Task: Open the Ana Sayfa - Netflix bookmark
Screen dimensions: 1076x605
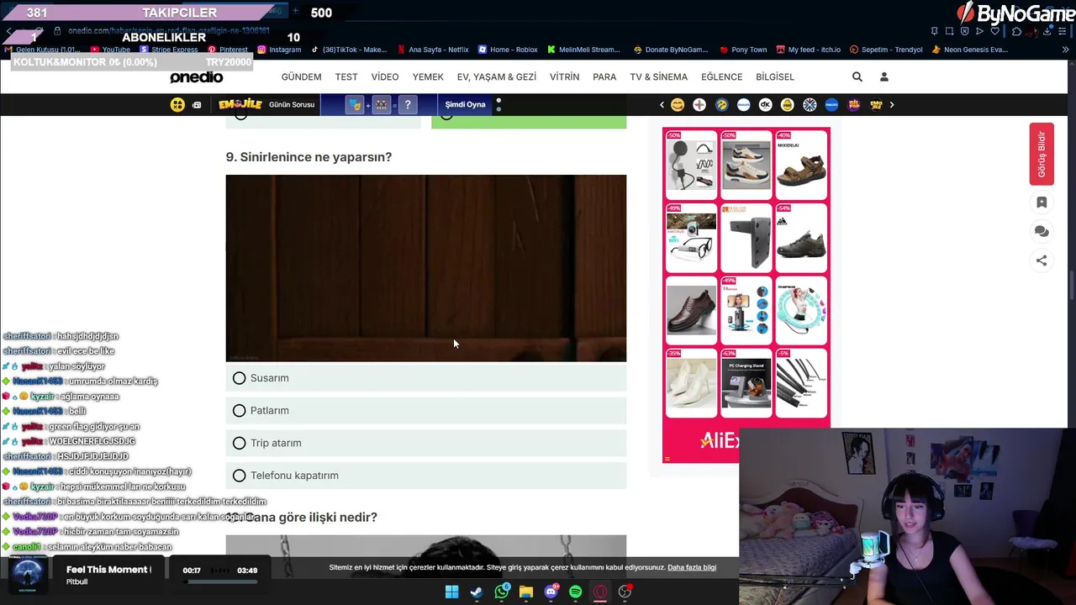Action: pyautogui.click(x=433, y=50)
